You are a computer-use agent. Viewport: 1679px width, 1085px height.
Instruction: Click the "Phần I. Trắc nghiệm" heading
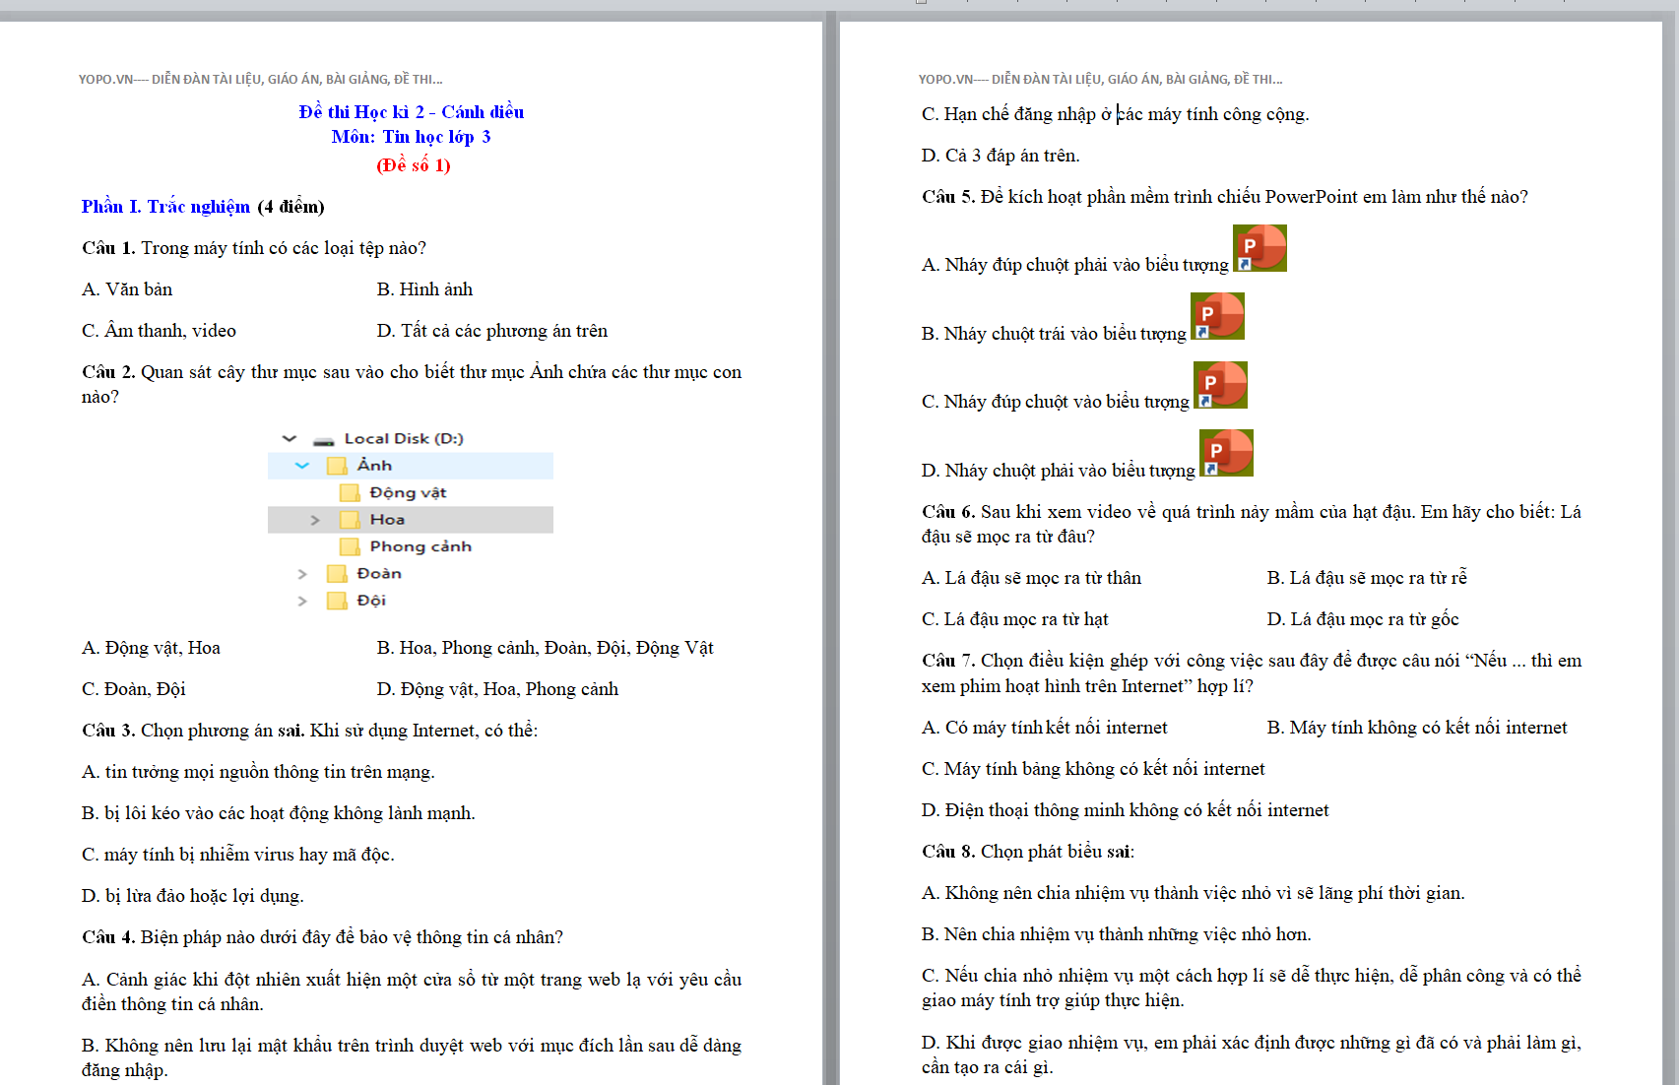(x=165, y=207)
